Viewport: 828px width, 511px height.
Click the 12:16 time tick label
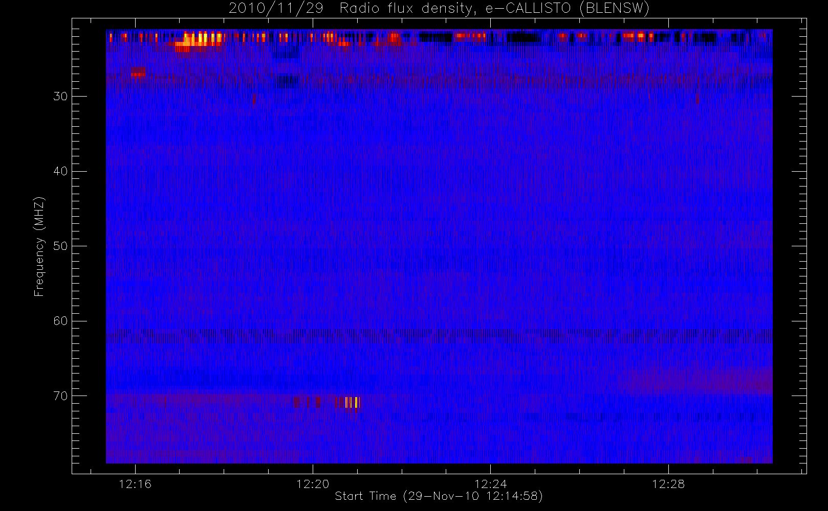(x=135, y=483)
